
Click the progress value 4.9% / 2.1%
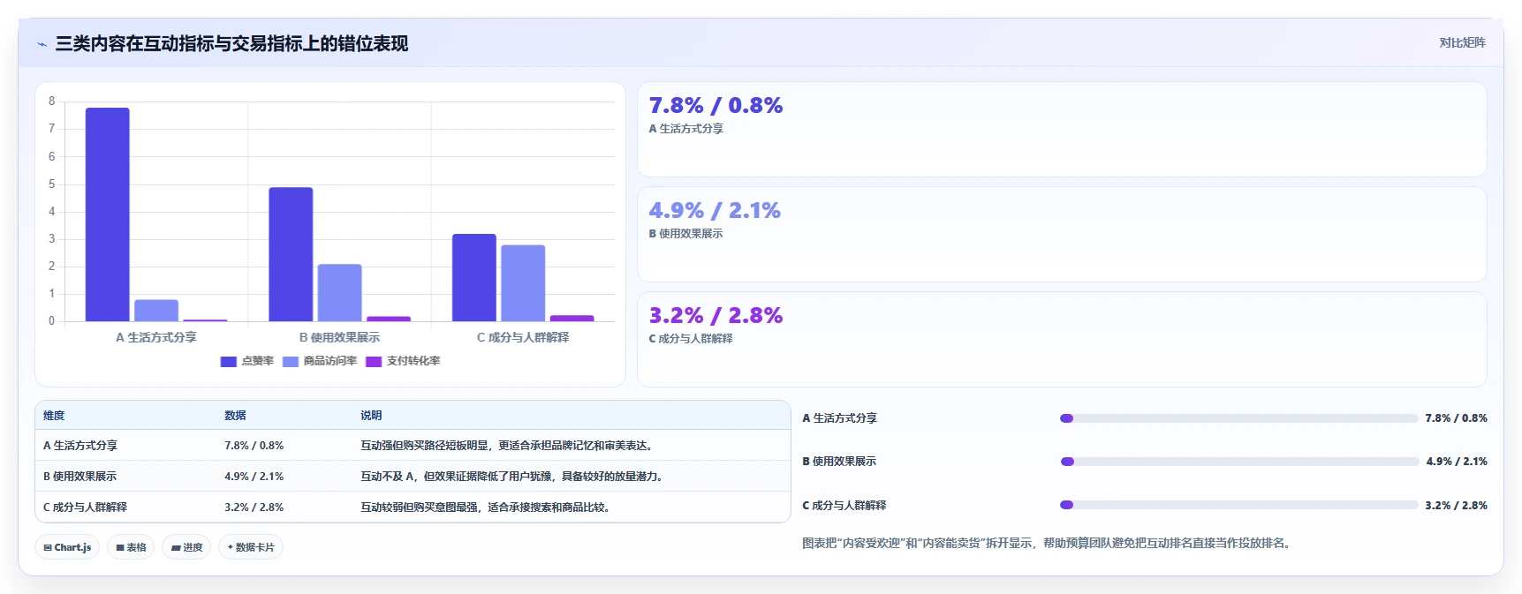pos(1456,462)
